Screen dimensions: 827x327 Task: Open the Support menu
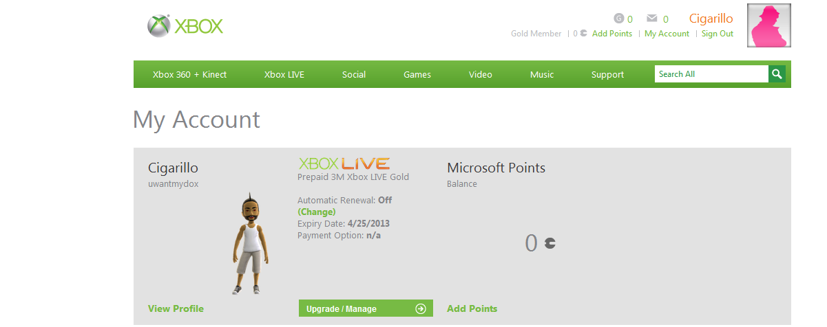tap(607, 74)
